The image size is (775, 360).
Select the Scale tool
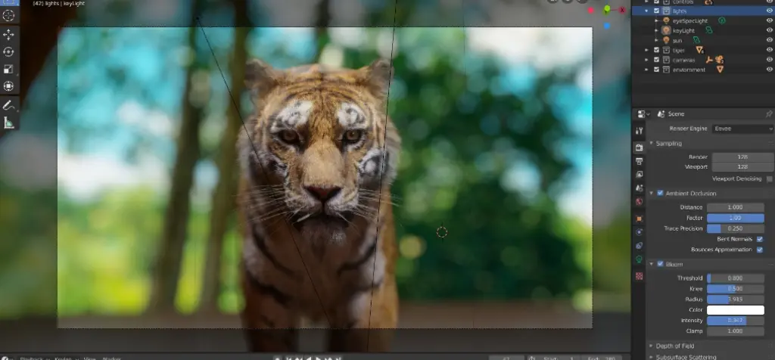point(9,69)
